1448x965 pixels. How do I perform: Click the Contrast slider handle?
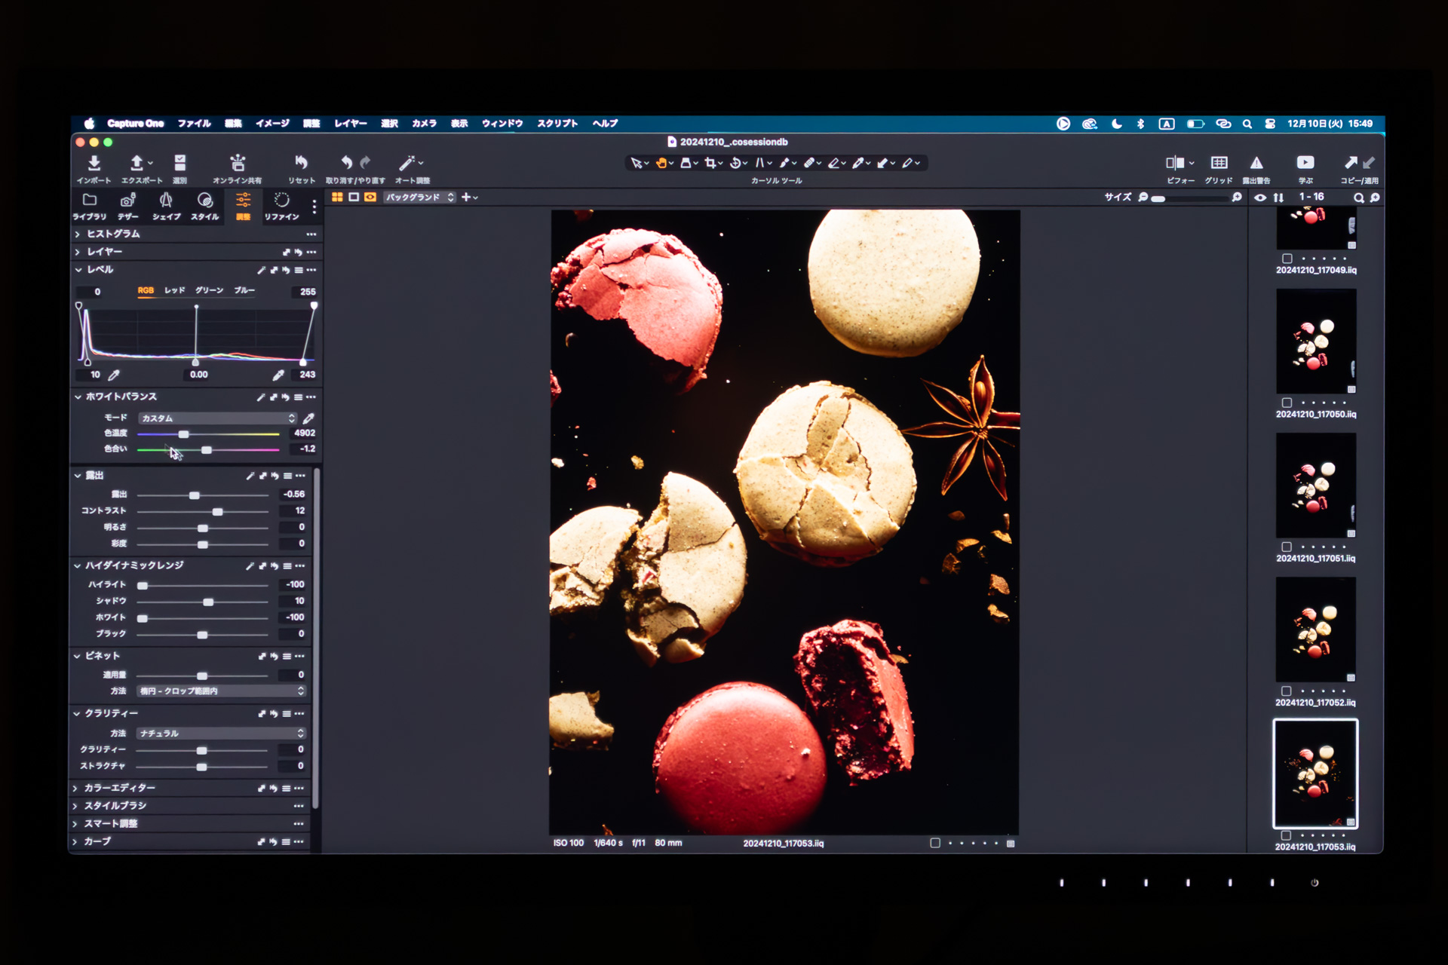click(x=218, y=512)
